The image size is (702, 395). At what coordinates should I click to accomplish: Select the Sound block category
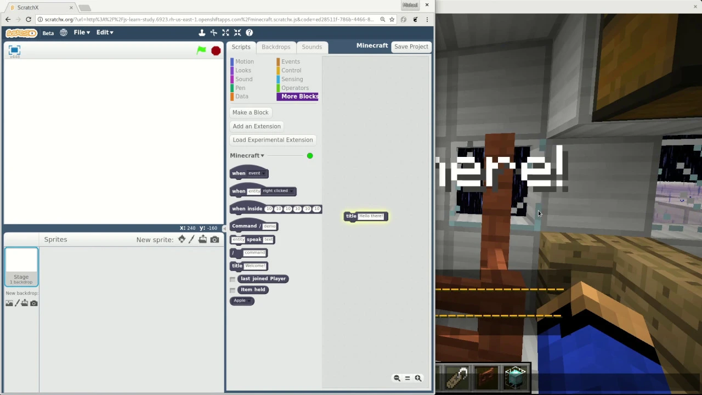tap(244, 79)
